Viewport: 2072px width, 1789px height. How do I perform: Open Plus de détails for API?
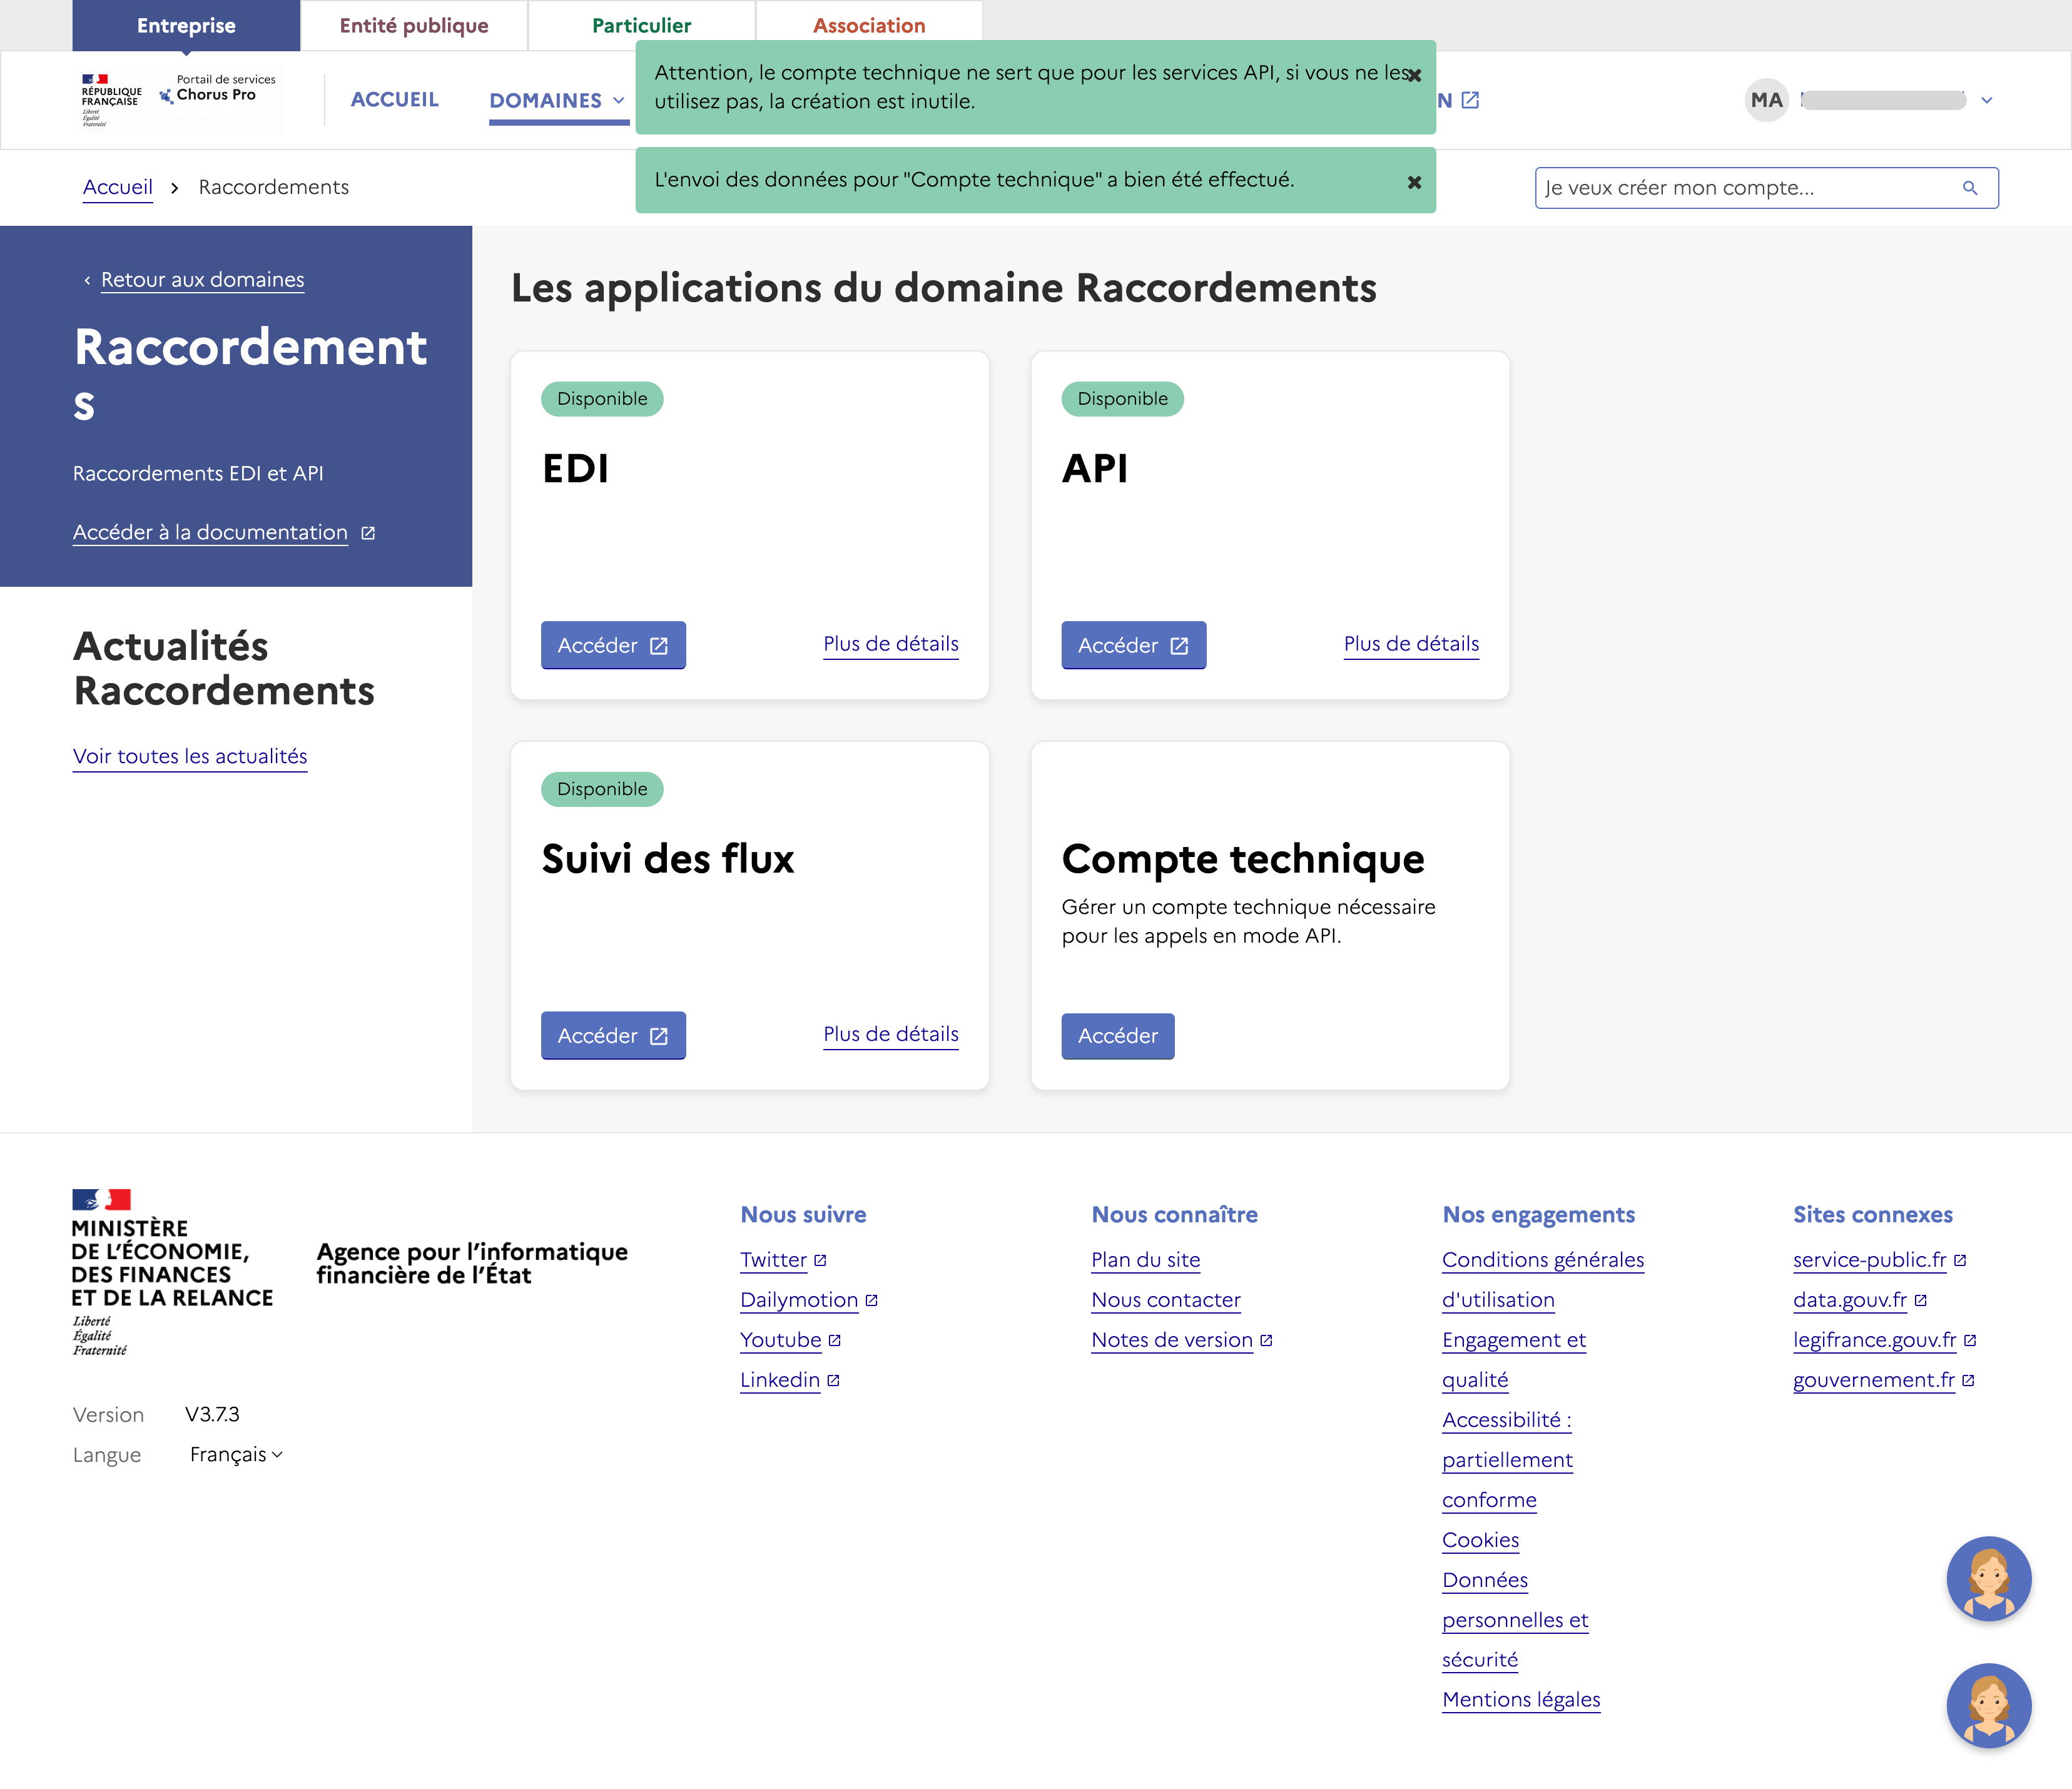point(1410,644)
